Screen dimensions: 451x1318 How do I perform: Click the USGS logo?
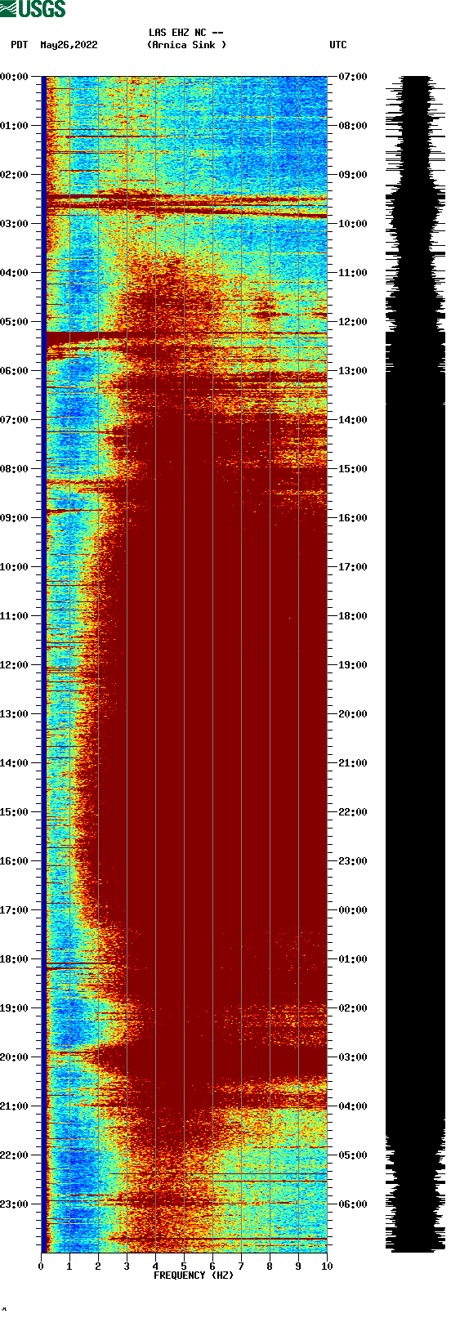click(x=33, y=9)
